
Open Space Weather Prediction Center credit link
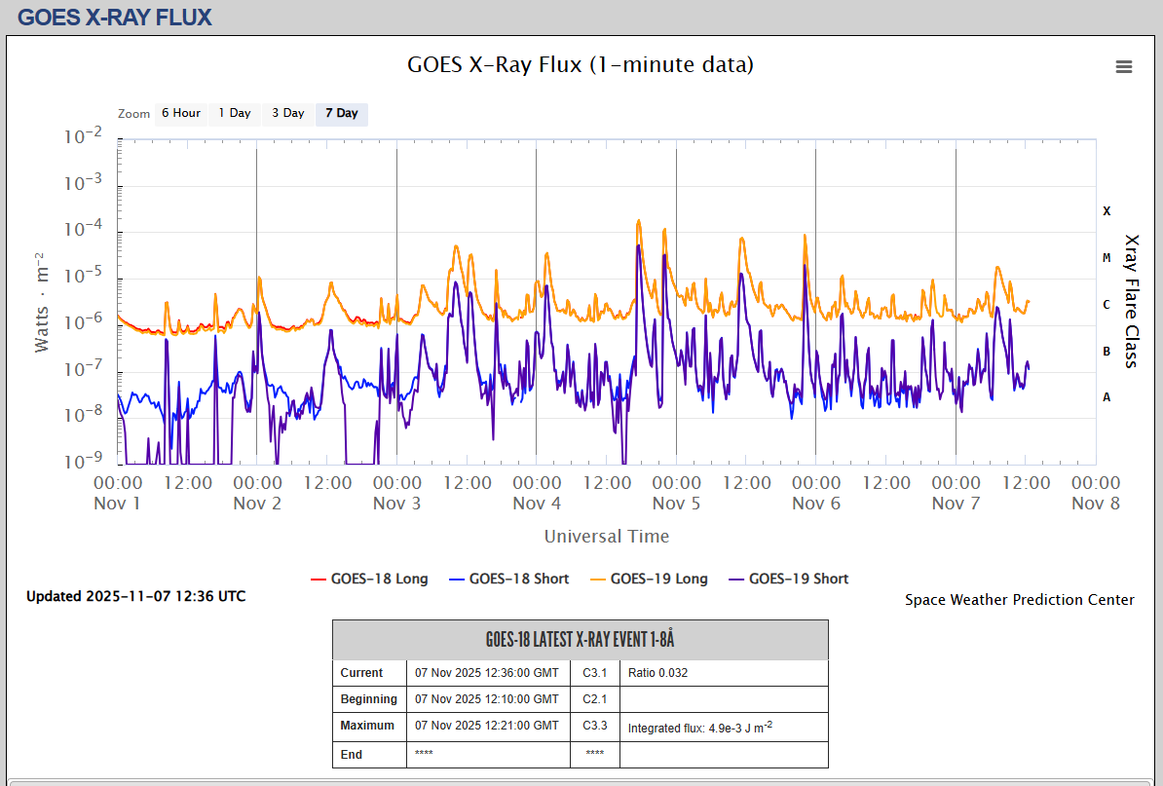[x=1019, y=600]
